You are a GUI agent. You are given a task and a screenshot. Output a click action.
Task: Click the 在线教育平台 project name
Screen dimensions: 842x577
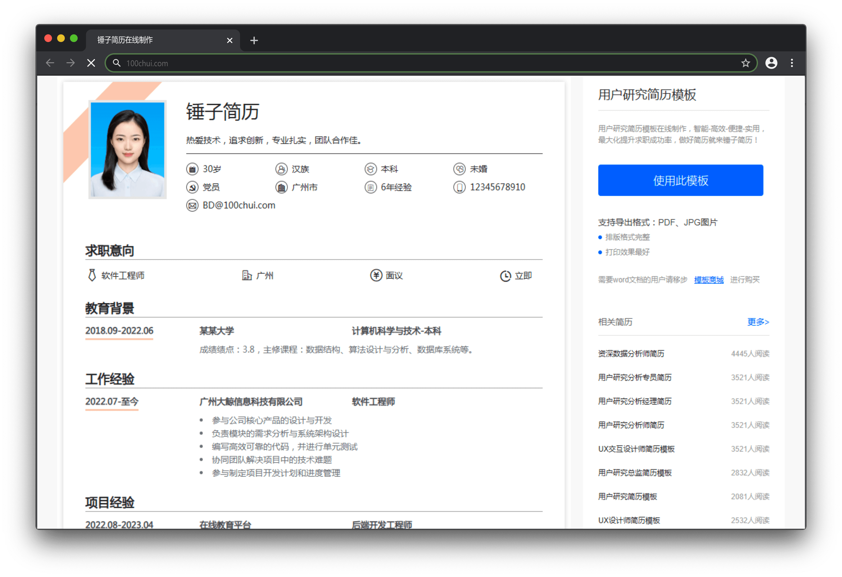coord(225,524)
